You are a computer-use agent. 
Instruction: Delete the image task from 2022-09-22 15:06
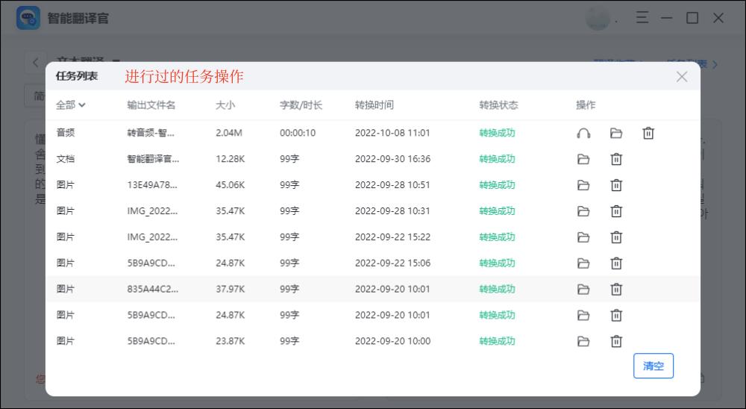click(x=616, y=263)
